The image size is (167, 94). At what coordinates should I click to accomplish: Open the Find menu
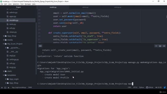tap(22, 4)
